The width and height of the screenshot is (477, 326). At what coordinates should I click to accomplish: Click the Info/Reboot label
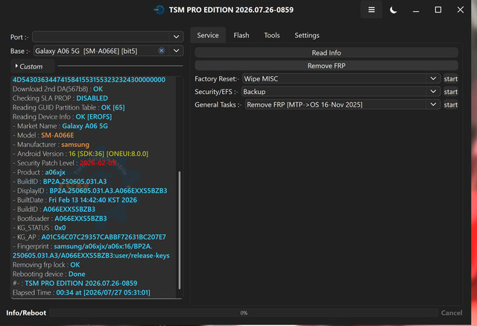click(26, 313)
